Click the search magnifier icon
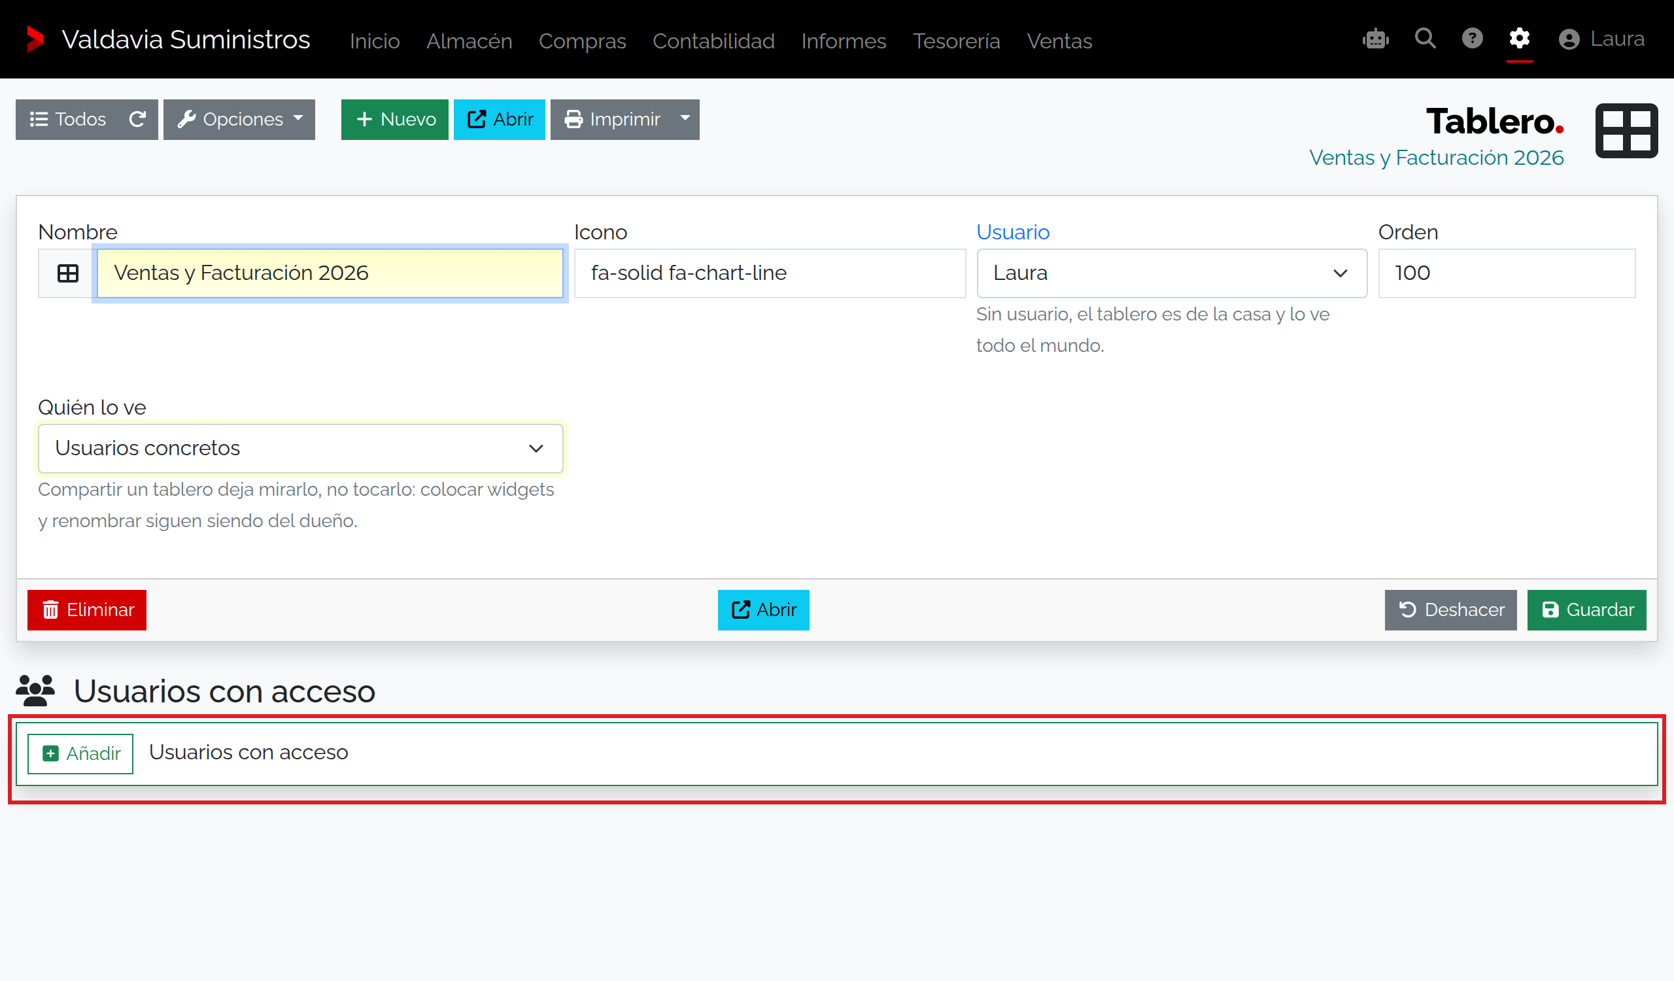 [1425, 39]
